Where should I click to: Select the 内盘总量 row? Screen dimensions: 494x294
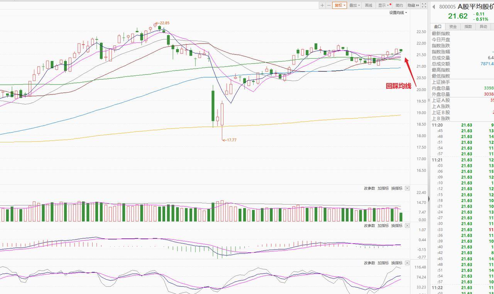tap(462, 88)
